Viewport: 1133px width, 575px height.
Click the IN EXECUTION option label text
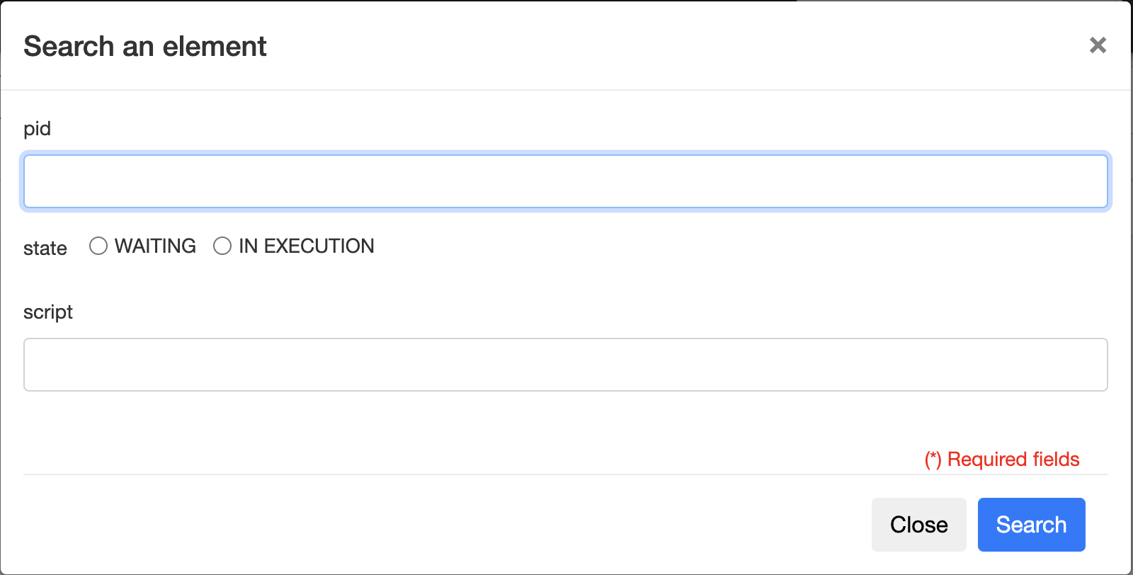point(306,246)
